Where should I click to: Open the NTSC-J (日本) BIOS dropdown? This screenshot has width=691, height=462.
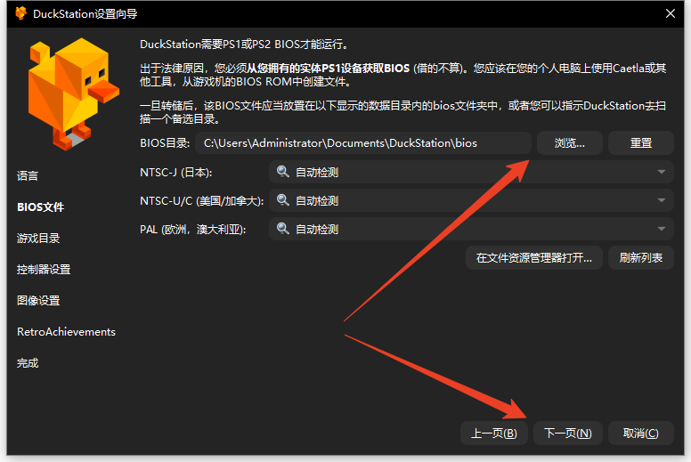[471, 172]
